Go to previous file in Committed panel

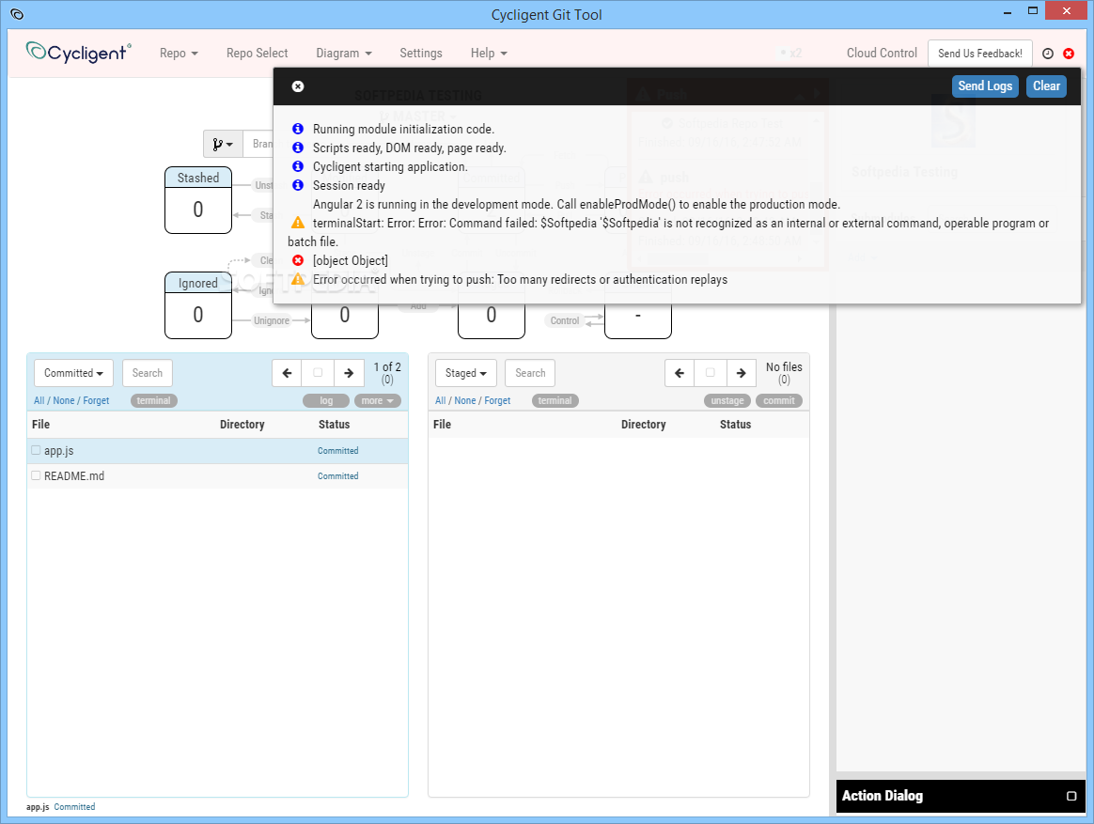pyautogui.click(x=287, y=373)
